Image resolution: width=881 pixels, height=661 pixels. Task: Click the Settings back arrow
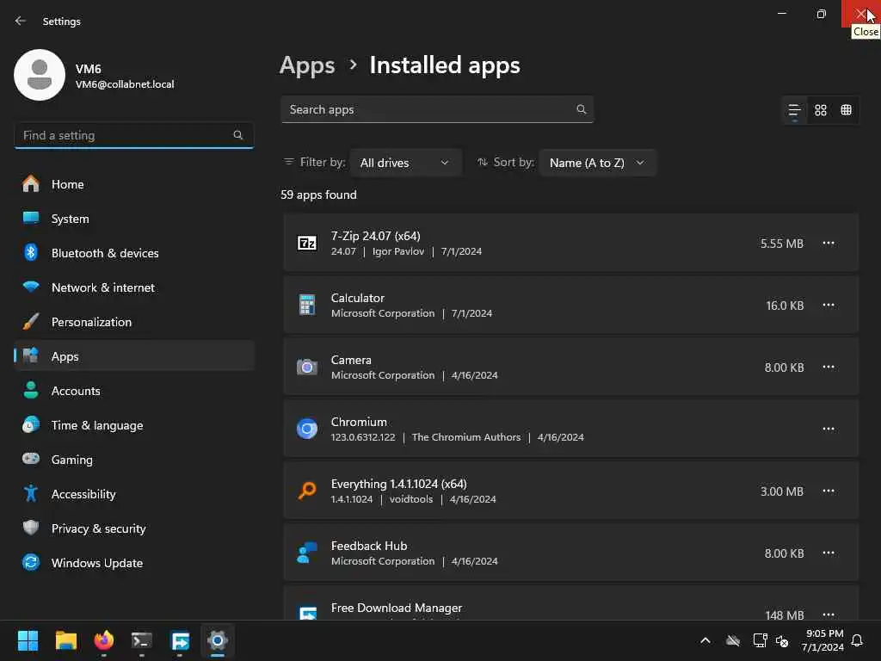pyautogui.click(x=21, y=22)
